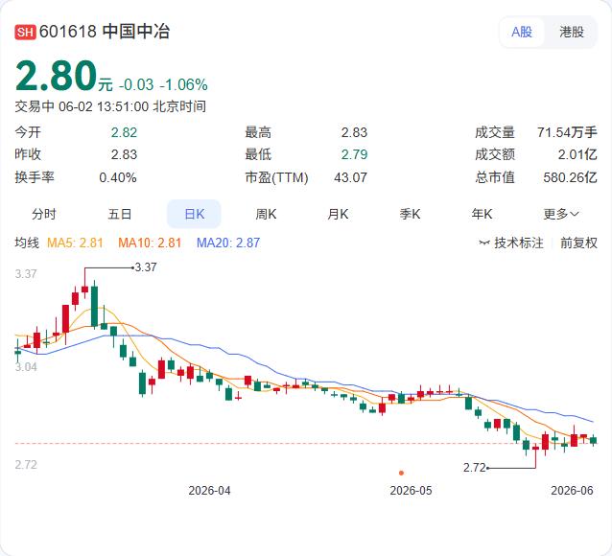Click the 今开 value 2.82

click(124, 132)
